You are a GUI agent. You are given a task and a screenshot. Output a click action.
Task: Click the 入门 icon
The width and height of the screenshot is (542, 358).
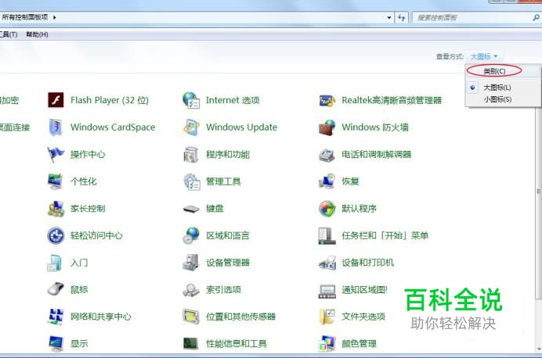[x=55, y=263]
